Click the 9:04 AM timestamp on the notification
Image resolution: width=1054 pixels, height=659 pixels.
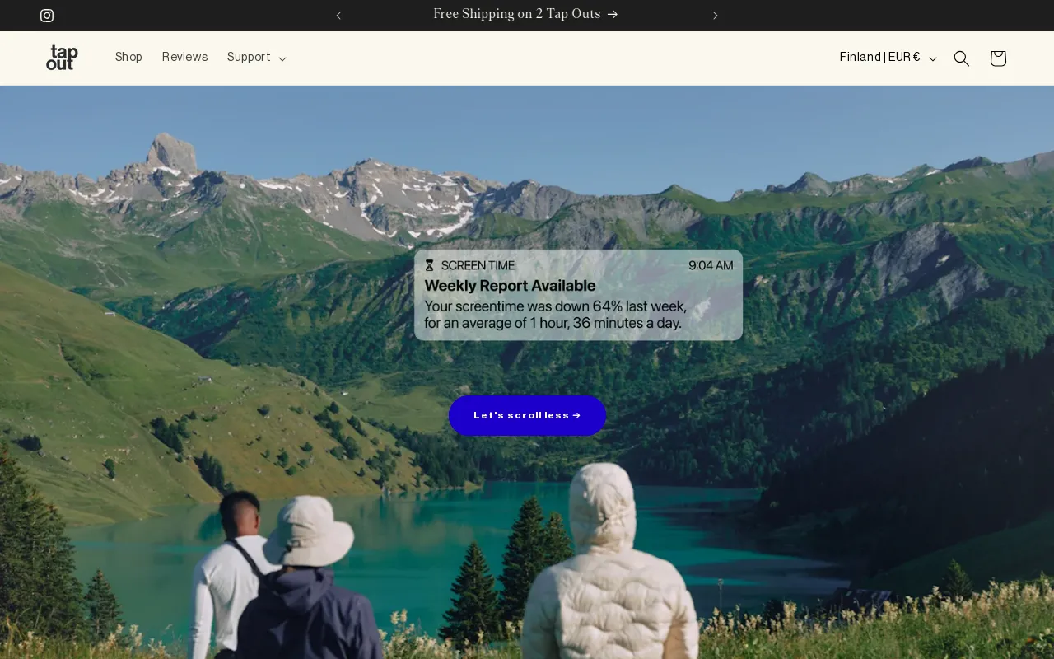pyautogui.click(x=711, y=266)
